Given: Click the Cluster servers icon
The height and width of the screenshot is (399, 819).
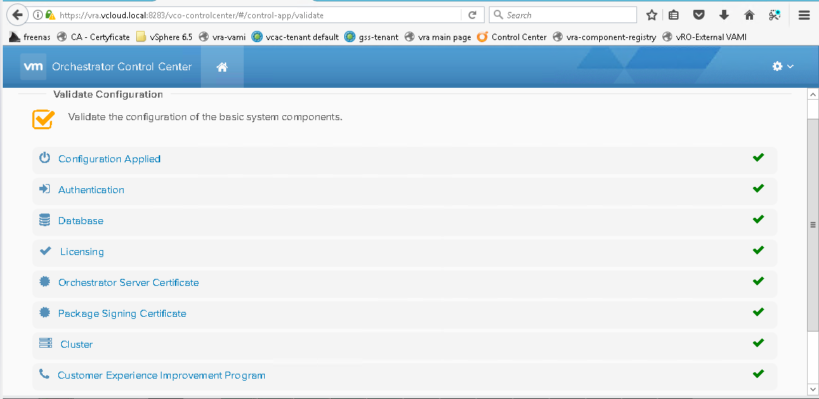Looking at the screenshot, I should click(x=46, y=343).
